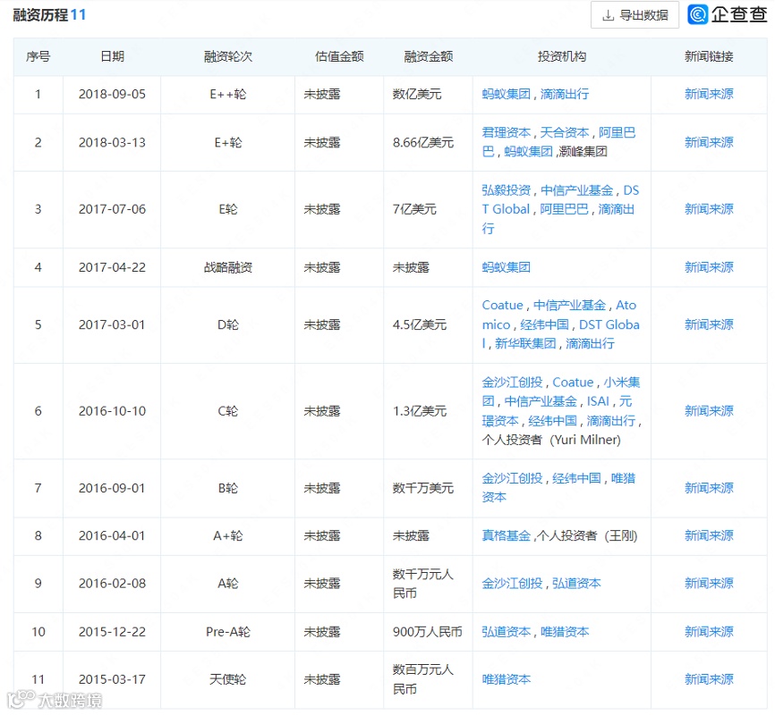Open 新闻来源 link for 2018-09-05 row

coord(709,94)
